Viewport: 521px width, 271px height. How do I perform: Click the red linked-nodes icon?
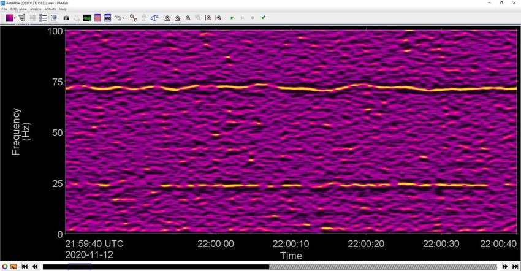pyautogui.click(x=134, y=18)
